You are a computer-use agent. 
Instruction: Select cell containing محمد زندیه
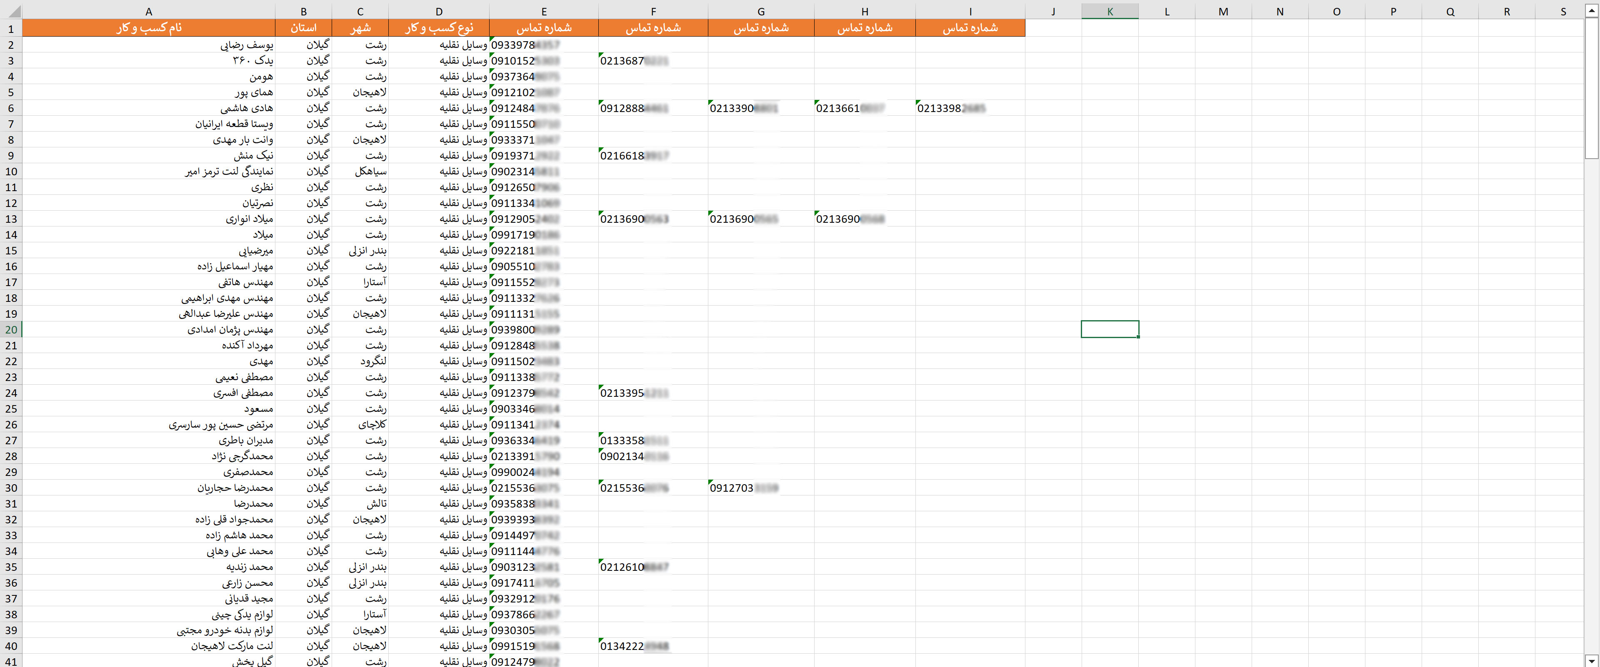point(148,567)
